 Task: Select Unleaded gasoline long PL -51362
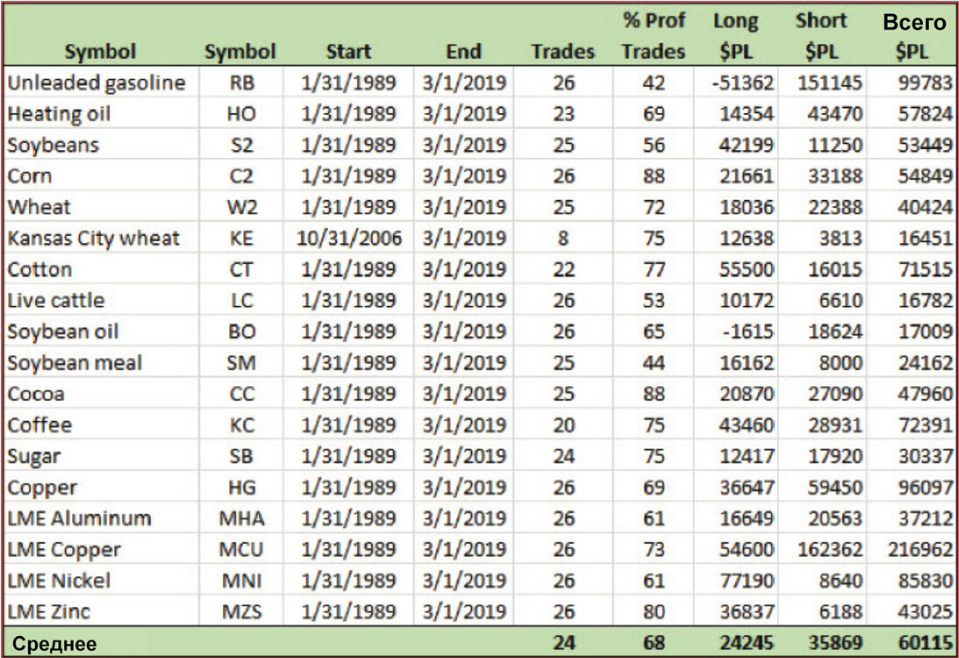(743, 82)
